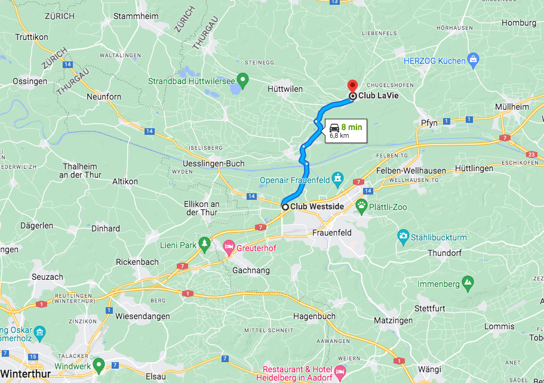Viewport: 544px width, 383px height.
Task: Select the Club Westside origin marker
Action: (x=285, y=207)
